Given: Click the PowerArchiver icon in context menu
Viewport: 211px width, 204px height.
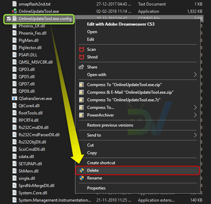Looking at the screenshot, I should click(82, 115).
